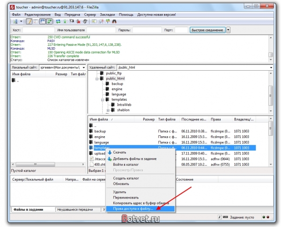Open the Помощь menu

click(126, 15)
